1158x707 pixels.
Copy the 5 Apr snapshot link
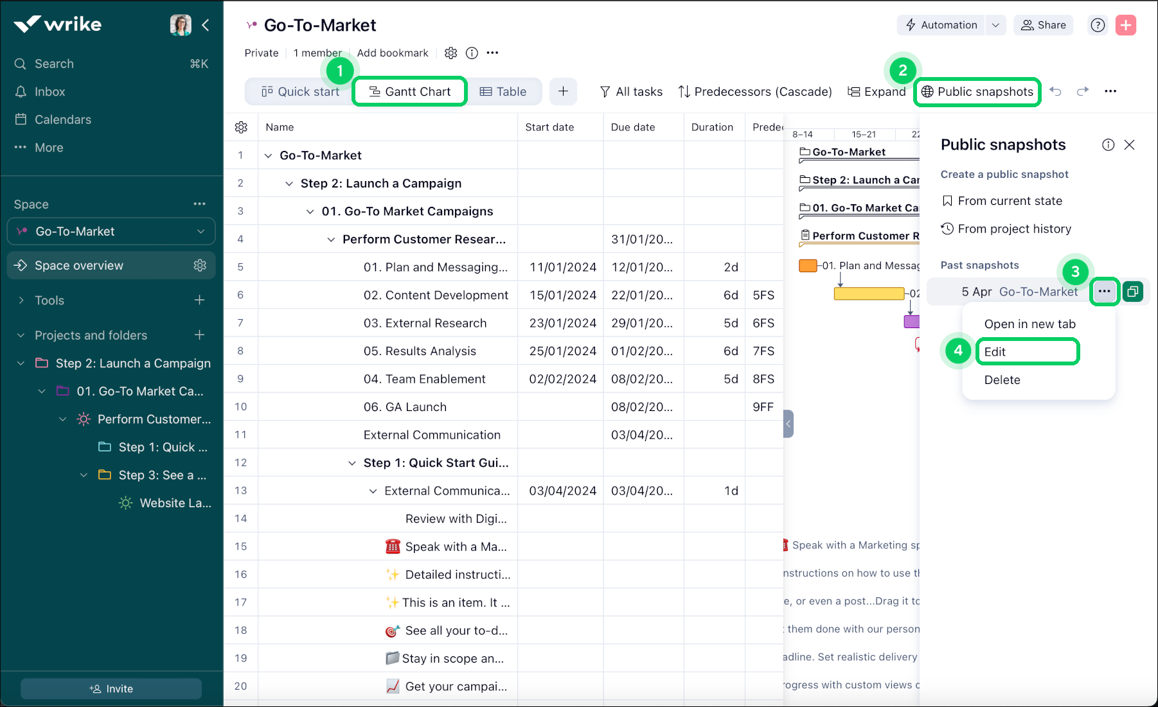click(1133, 292)
